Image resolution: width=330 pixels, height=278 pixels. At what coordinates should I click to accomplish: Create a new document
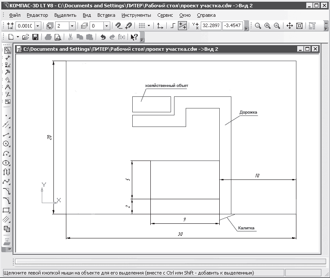11,37
